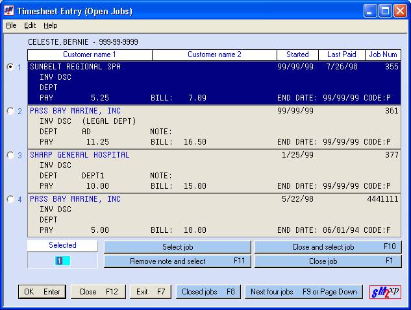
Task: Confirm with the OK Enter button
Action: 42,292
